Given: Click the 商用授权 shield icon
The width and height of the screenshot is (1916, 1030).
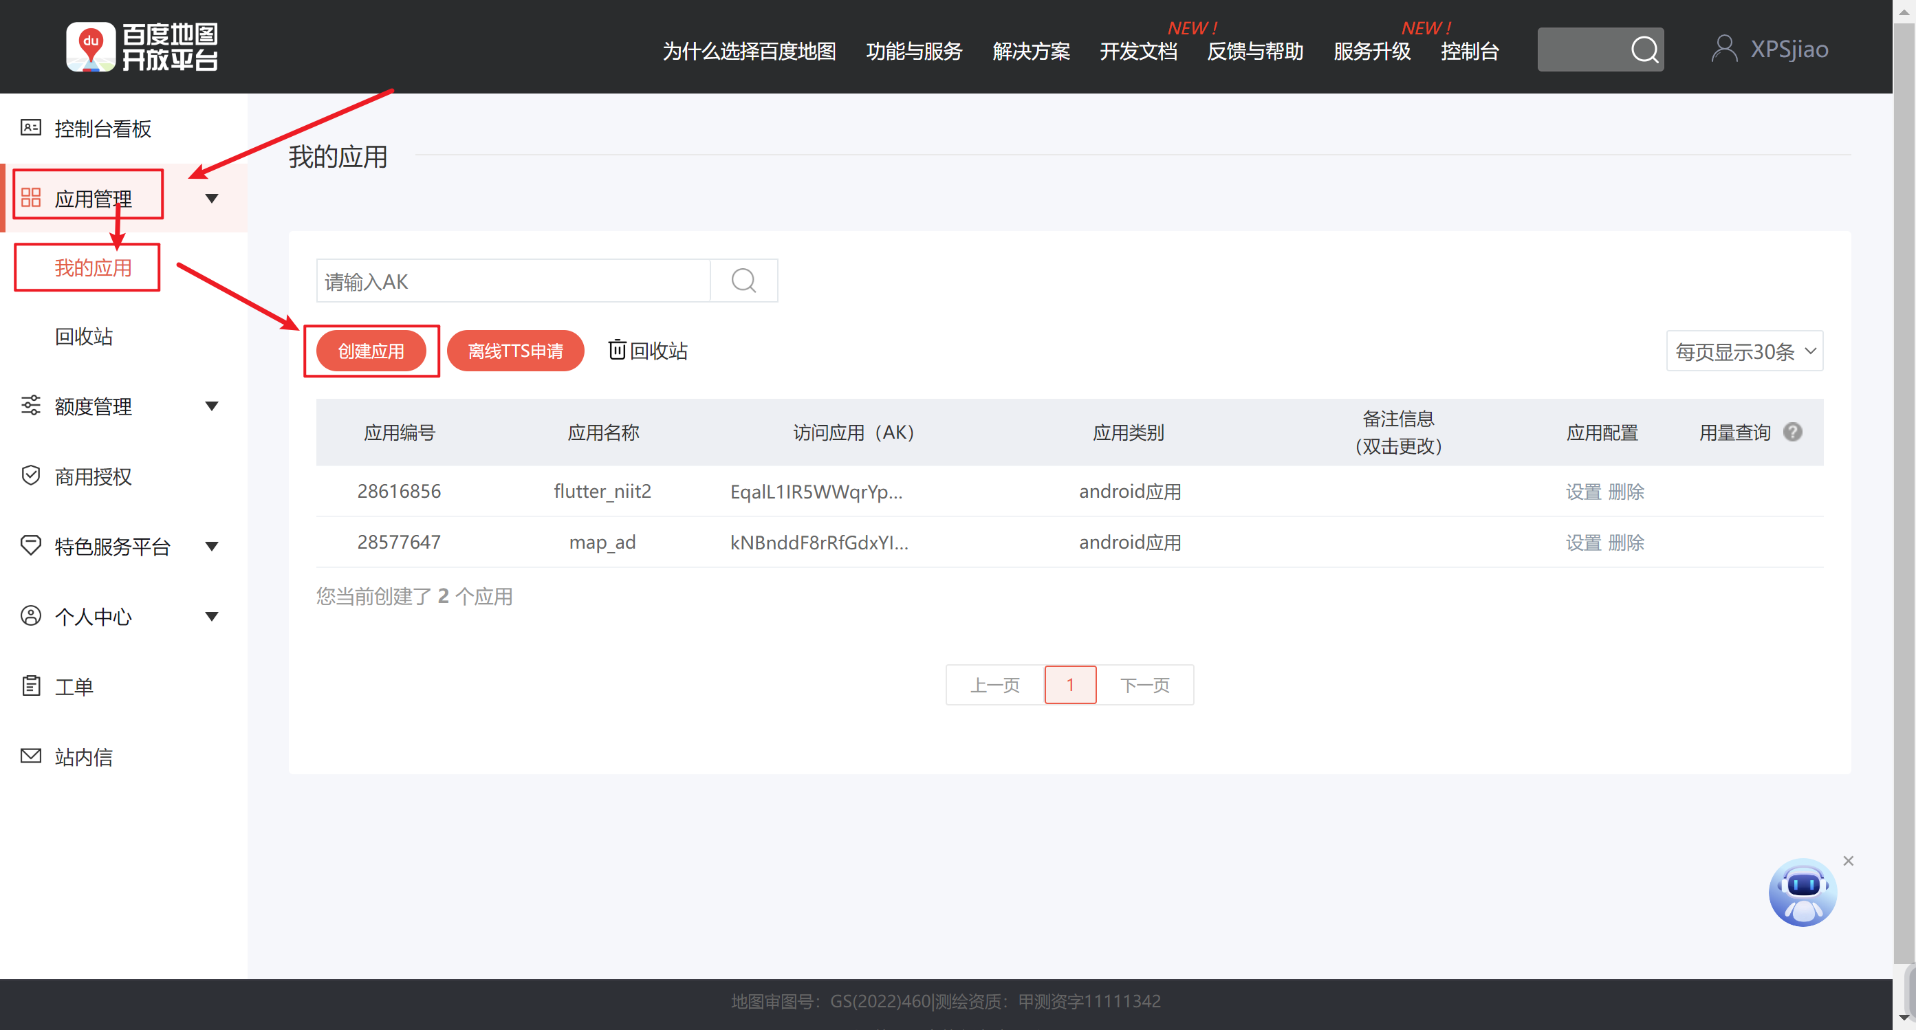Looking at the screenshot, I should (x=30, y=476).
